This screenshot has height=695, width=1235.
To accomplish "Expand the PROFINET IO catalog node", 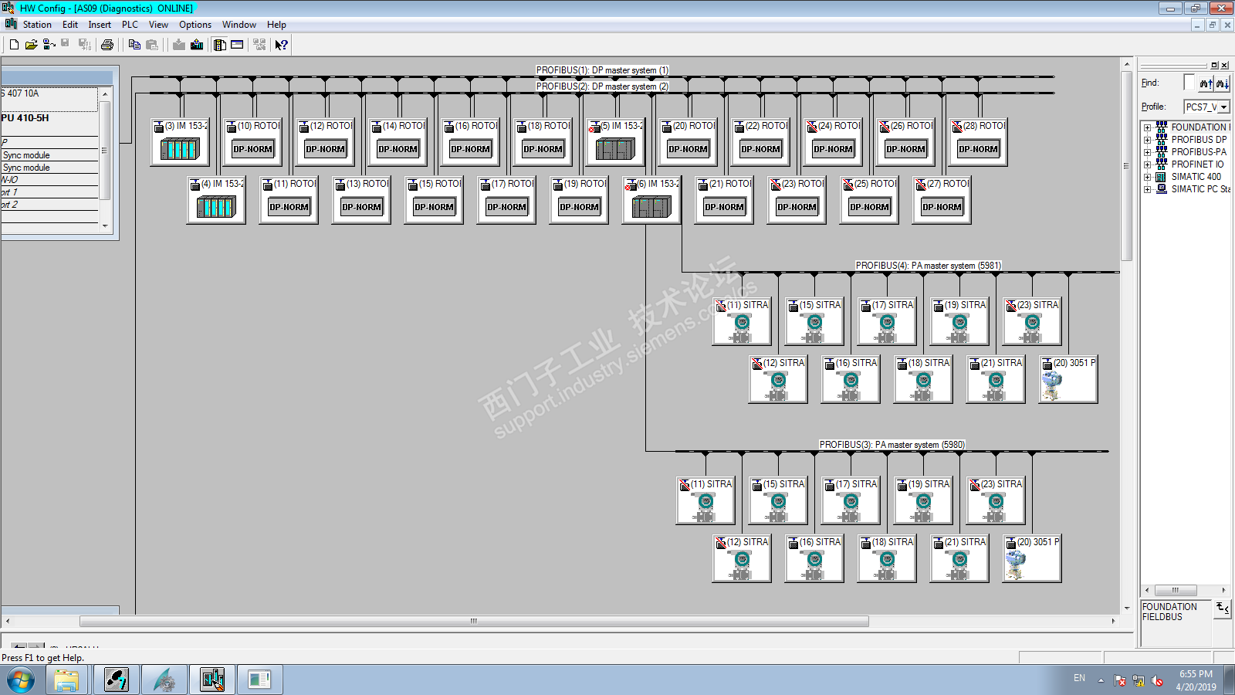I will pos(1147,164).
